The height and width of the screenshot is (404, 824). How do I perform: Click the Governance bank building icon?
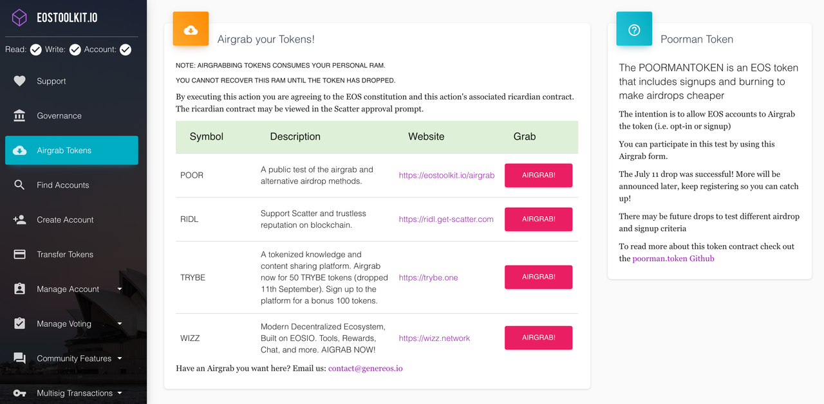click(20, 116)
